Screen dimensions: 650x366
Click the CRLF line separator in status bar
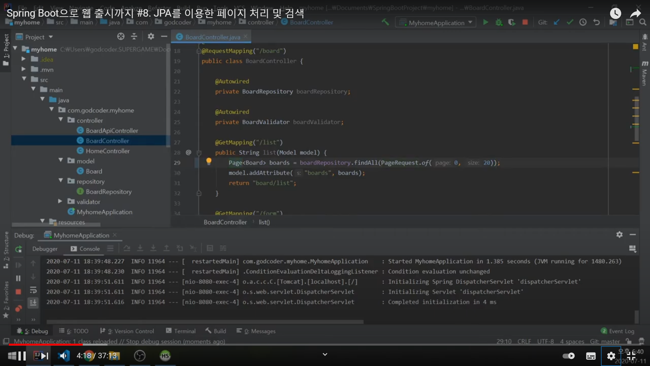[524, 341]
